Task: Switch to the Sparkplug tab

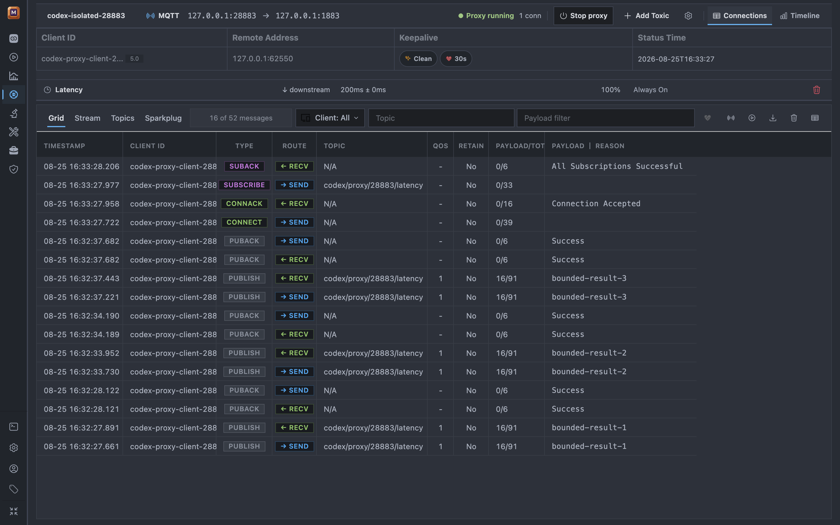Action: click(163, 118)
